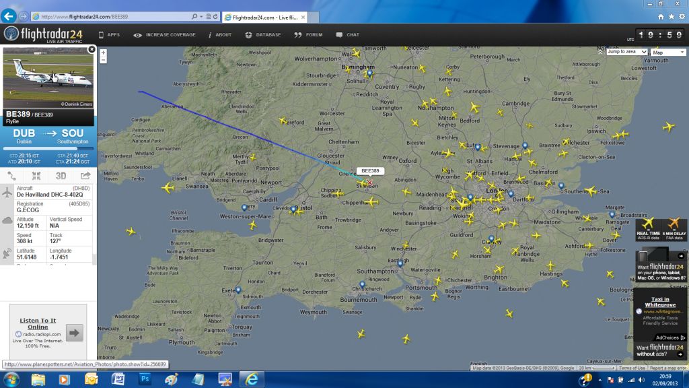Click the radar position section icon
Viewport: 689px width, 388px height.
tap(7, 253)
